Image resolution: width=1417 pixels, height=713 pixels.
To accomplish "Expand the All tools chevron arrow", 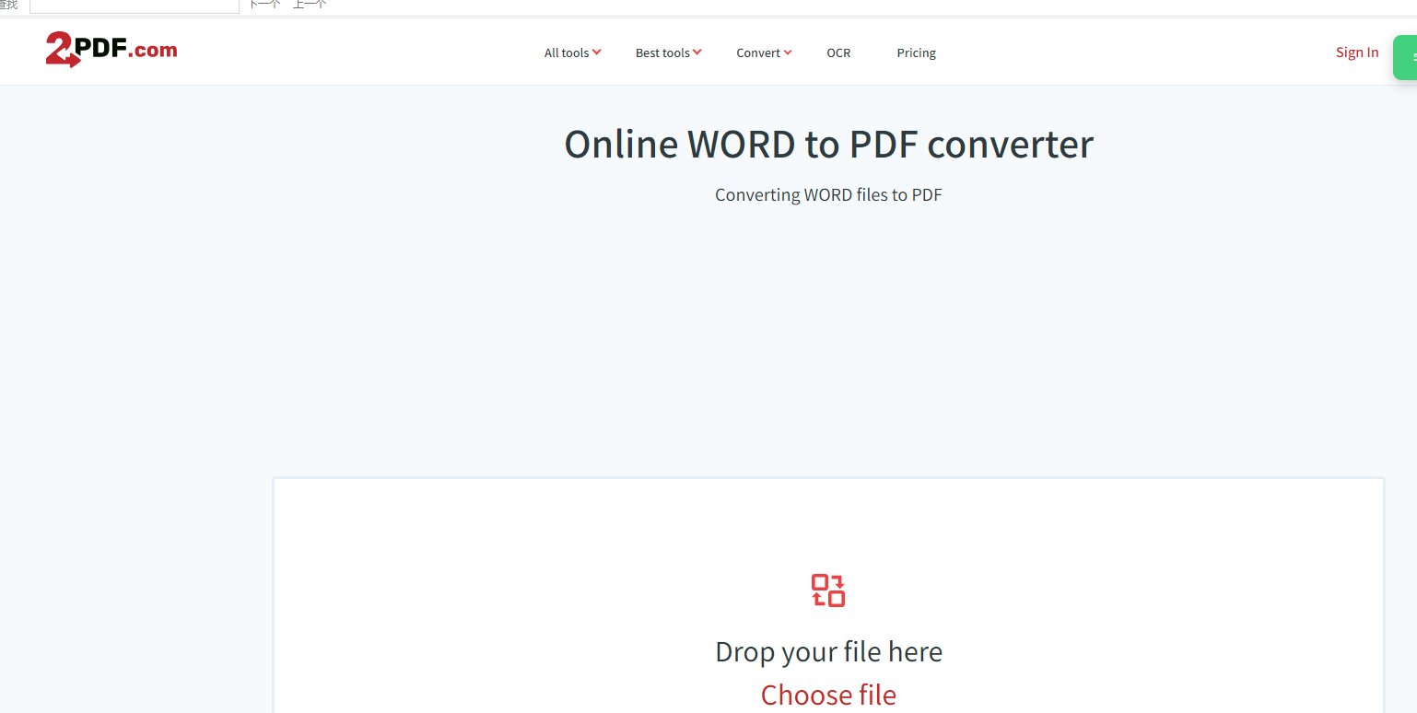I will coord(597,53).
